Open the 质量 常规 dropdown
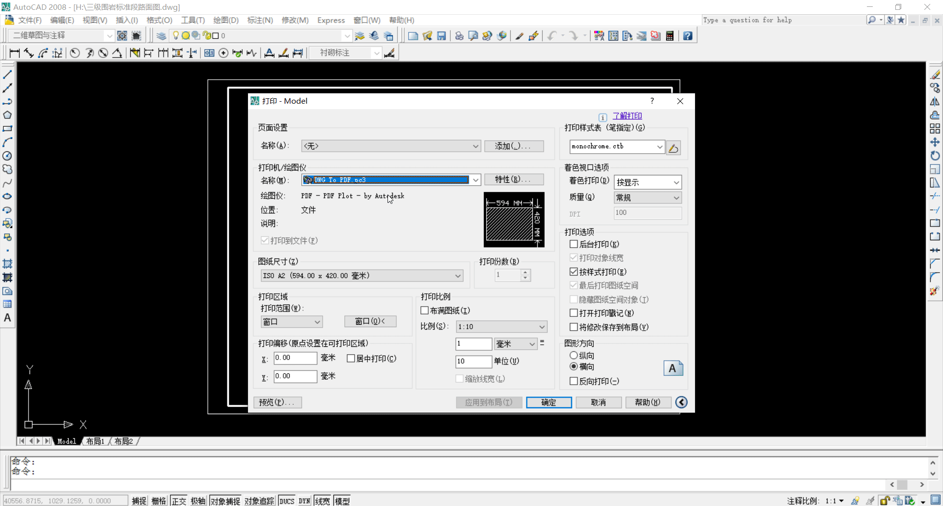This screenshot has height=506, width=943. tap(648, 197)
